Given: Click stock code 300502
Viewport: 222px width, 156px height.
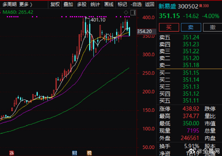Looking at the screenshot, I should pyautogui.click(x=188, y=6).
